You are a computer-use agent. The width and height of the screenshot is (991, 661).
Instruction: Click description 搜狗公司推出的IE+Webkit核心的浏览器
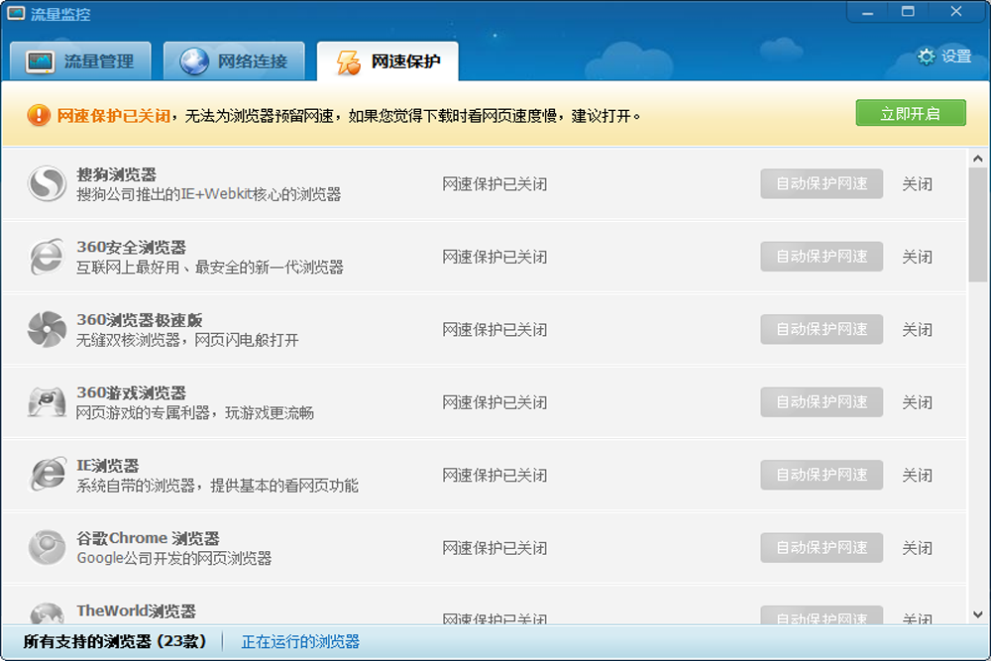pos(208,194)
